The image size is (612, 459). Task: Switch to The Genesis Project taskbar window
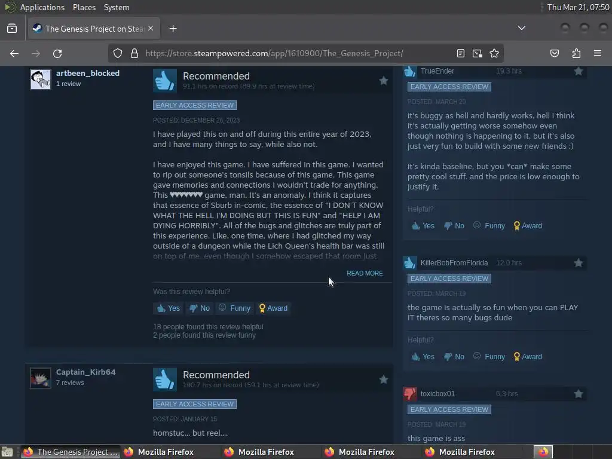click(x=71, y=452)
